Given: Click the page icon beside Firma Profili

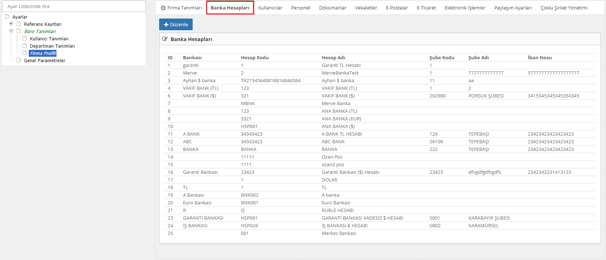Looking at the screenshot, I should (25, 53).
